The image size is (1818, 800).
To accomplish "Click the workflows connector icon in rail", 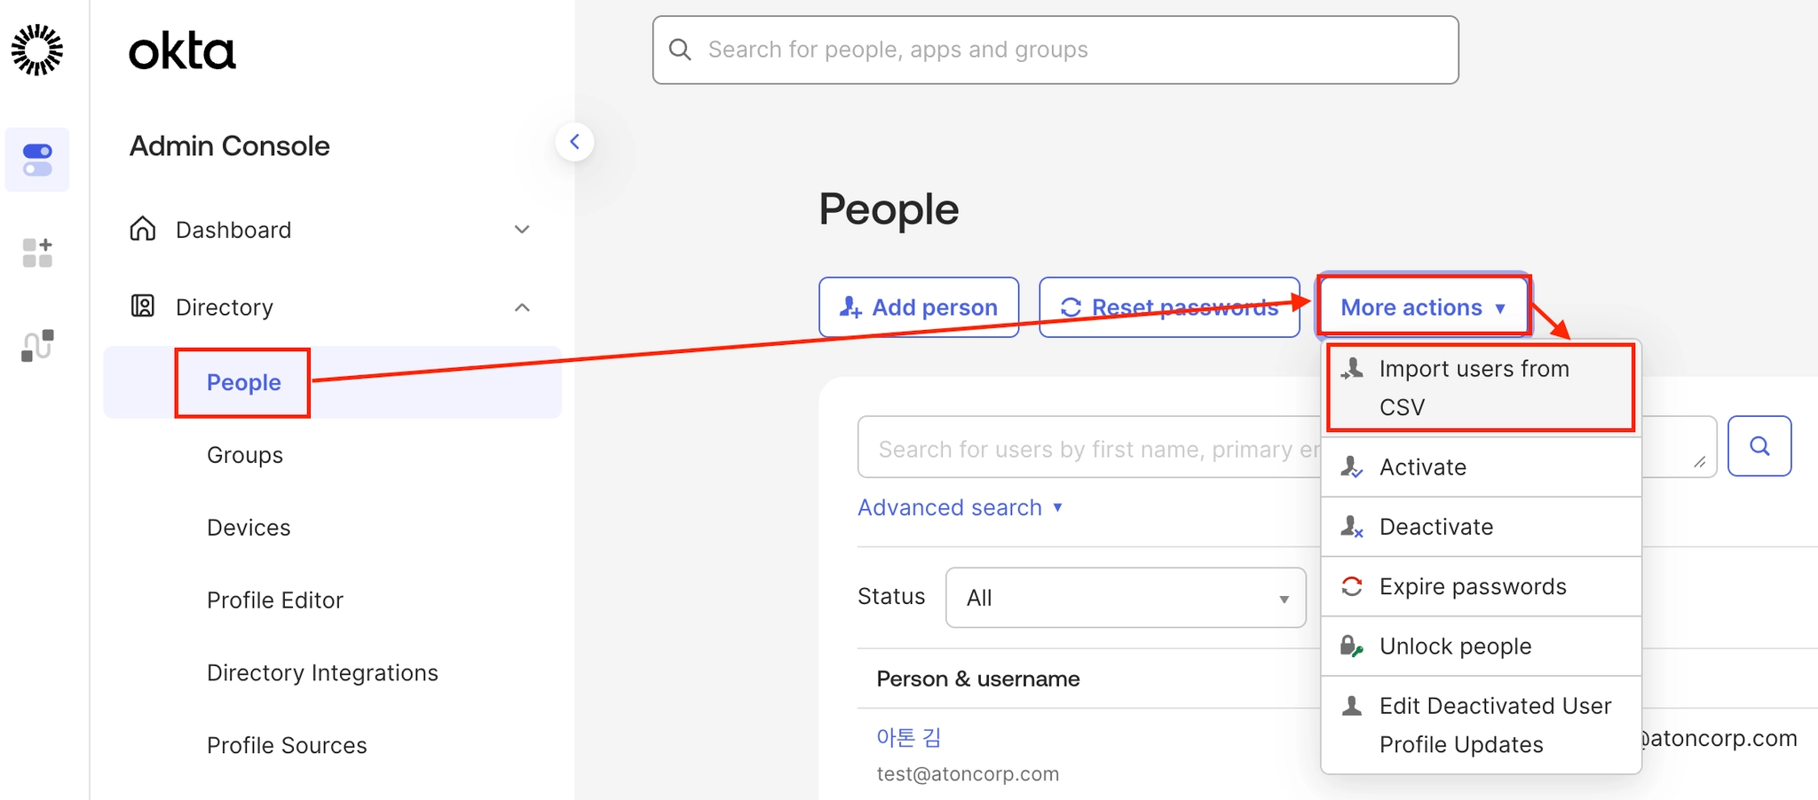I will point(37,345).
